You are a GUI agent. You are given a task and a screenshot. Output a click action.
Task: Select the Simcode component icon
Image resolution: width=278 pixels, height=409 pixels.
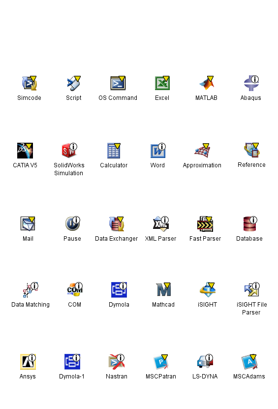pos(29,83)
